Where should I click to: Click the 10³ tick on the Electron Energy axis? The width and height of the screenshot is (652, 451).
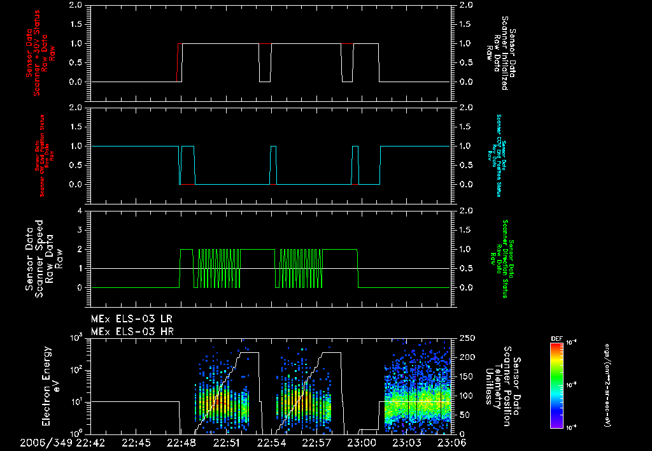76,338
